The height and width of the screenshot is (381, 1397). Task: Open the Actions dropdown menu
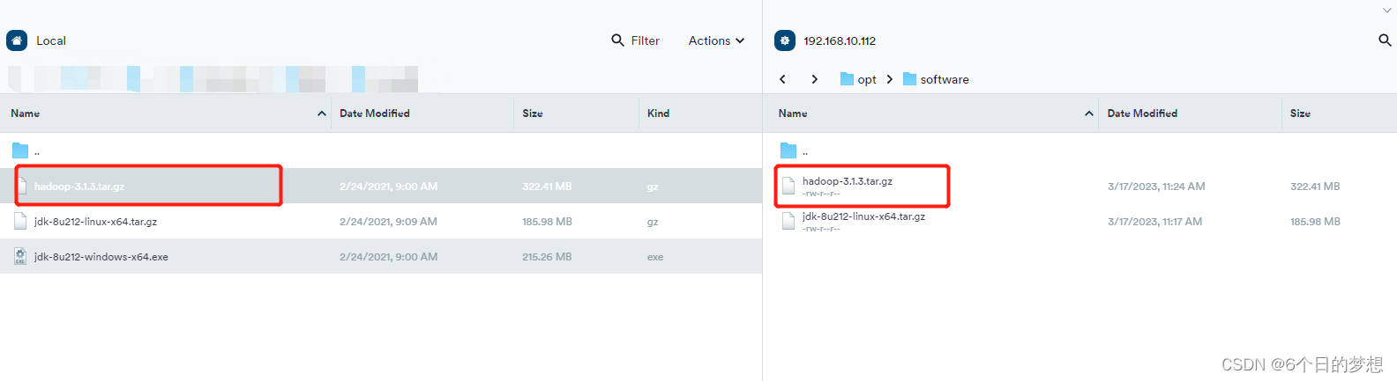pyautogui.click(x=716, y=40)
